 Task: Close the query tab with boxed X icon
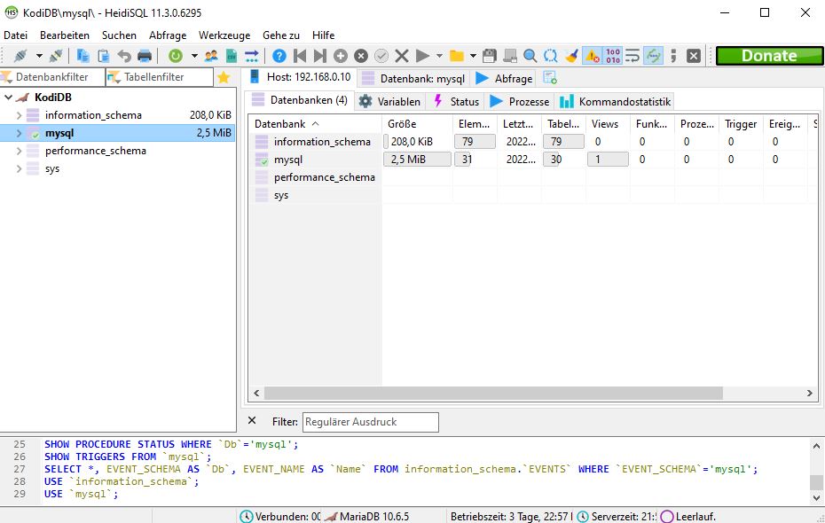point(694,56)
